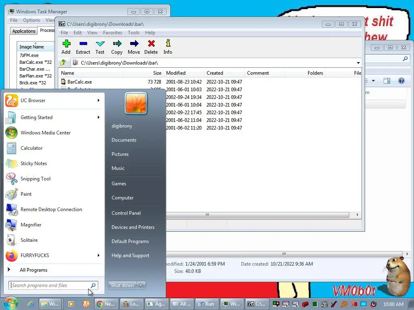Click the Delete red X icon

point(151,47)
